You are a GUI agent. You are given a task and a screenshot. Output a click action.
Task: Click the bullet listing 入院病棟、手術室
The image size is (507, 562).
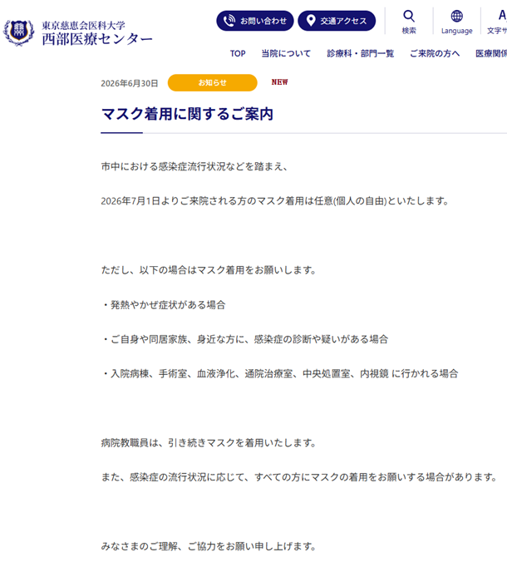pos(279,374)
